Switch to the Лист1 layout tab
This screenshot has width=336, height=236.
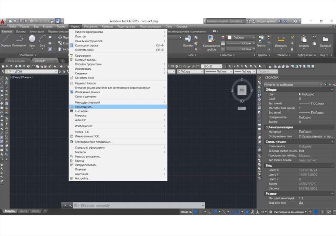[24, 211]
